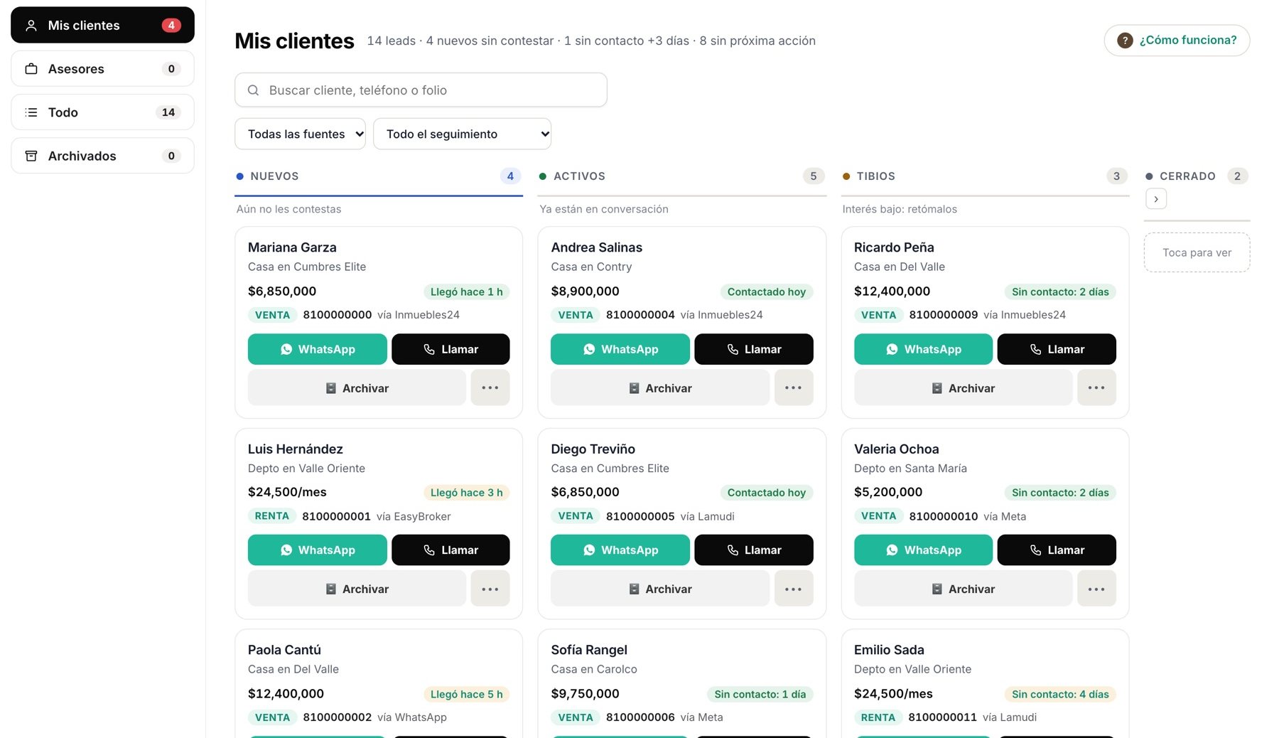This screenshot has height=738, width=1279.
Task: Tap 'Toca para ver' closed leads box
Action: click(x=1197, y=252)
